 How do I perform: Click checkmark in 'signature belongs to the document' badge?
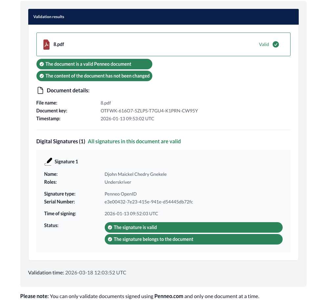tap(110, 239)
